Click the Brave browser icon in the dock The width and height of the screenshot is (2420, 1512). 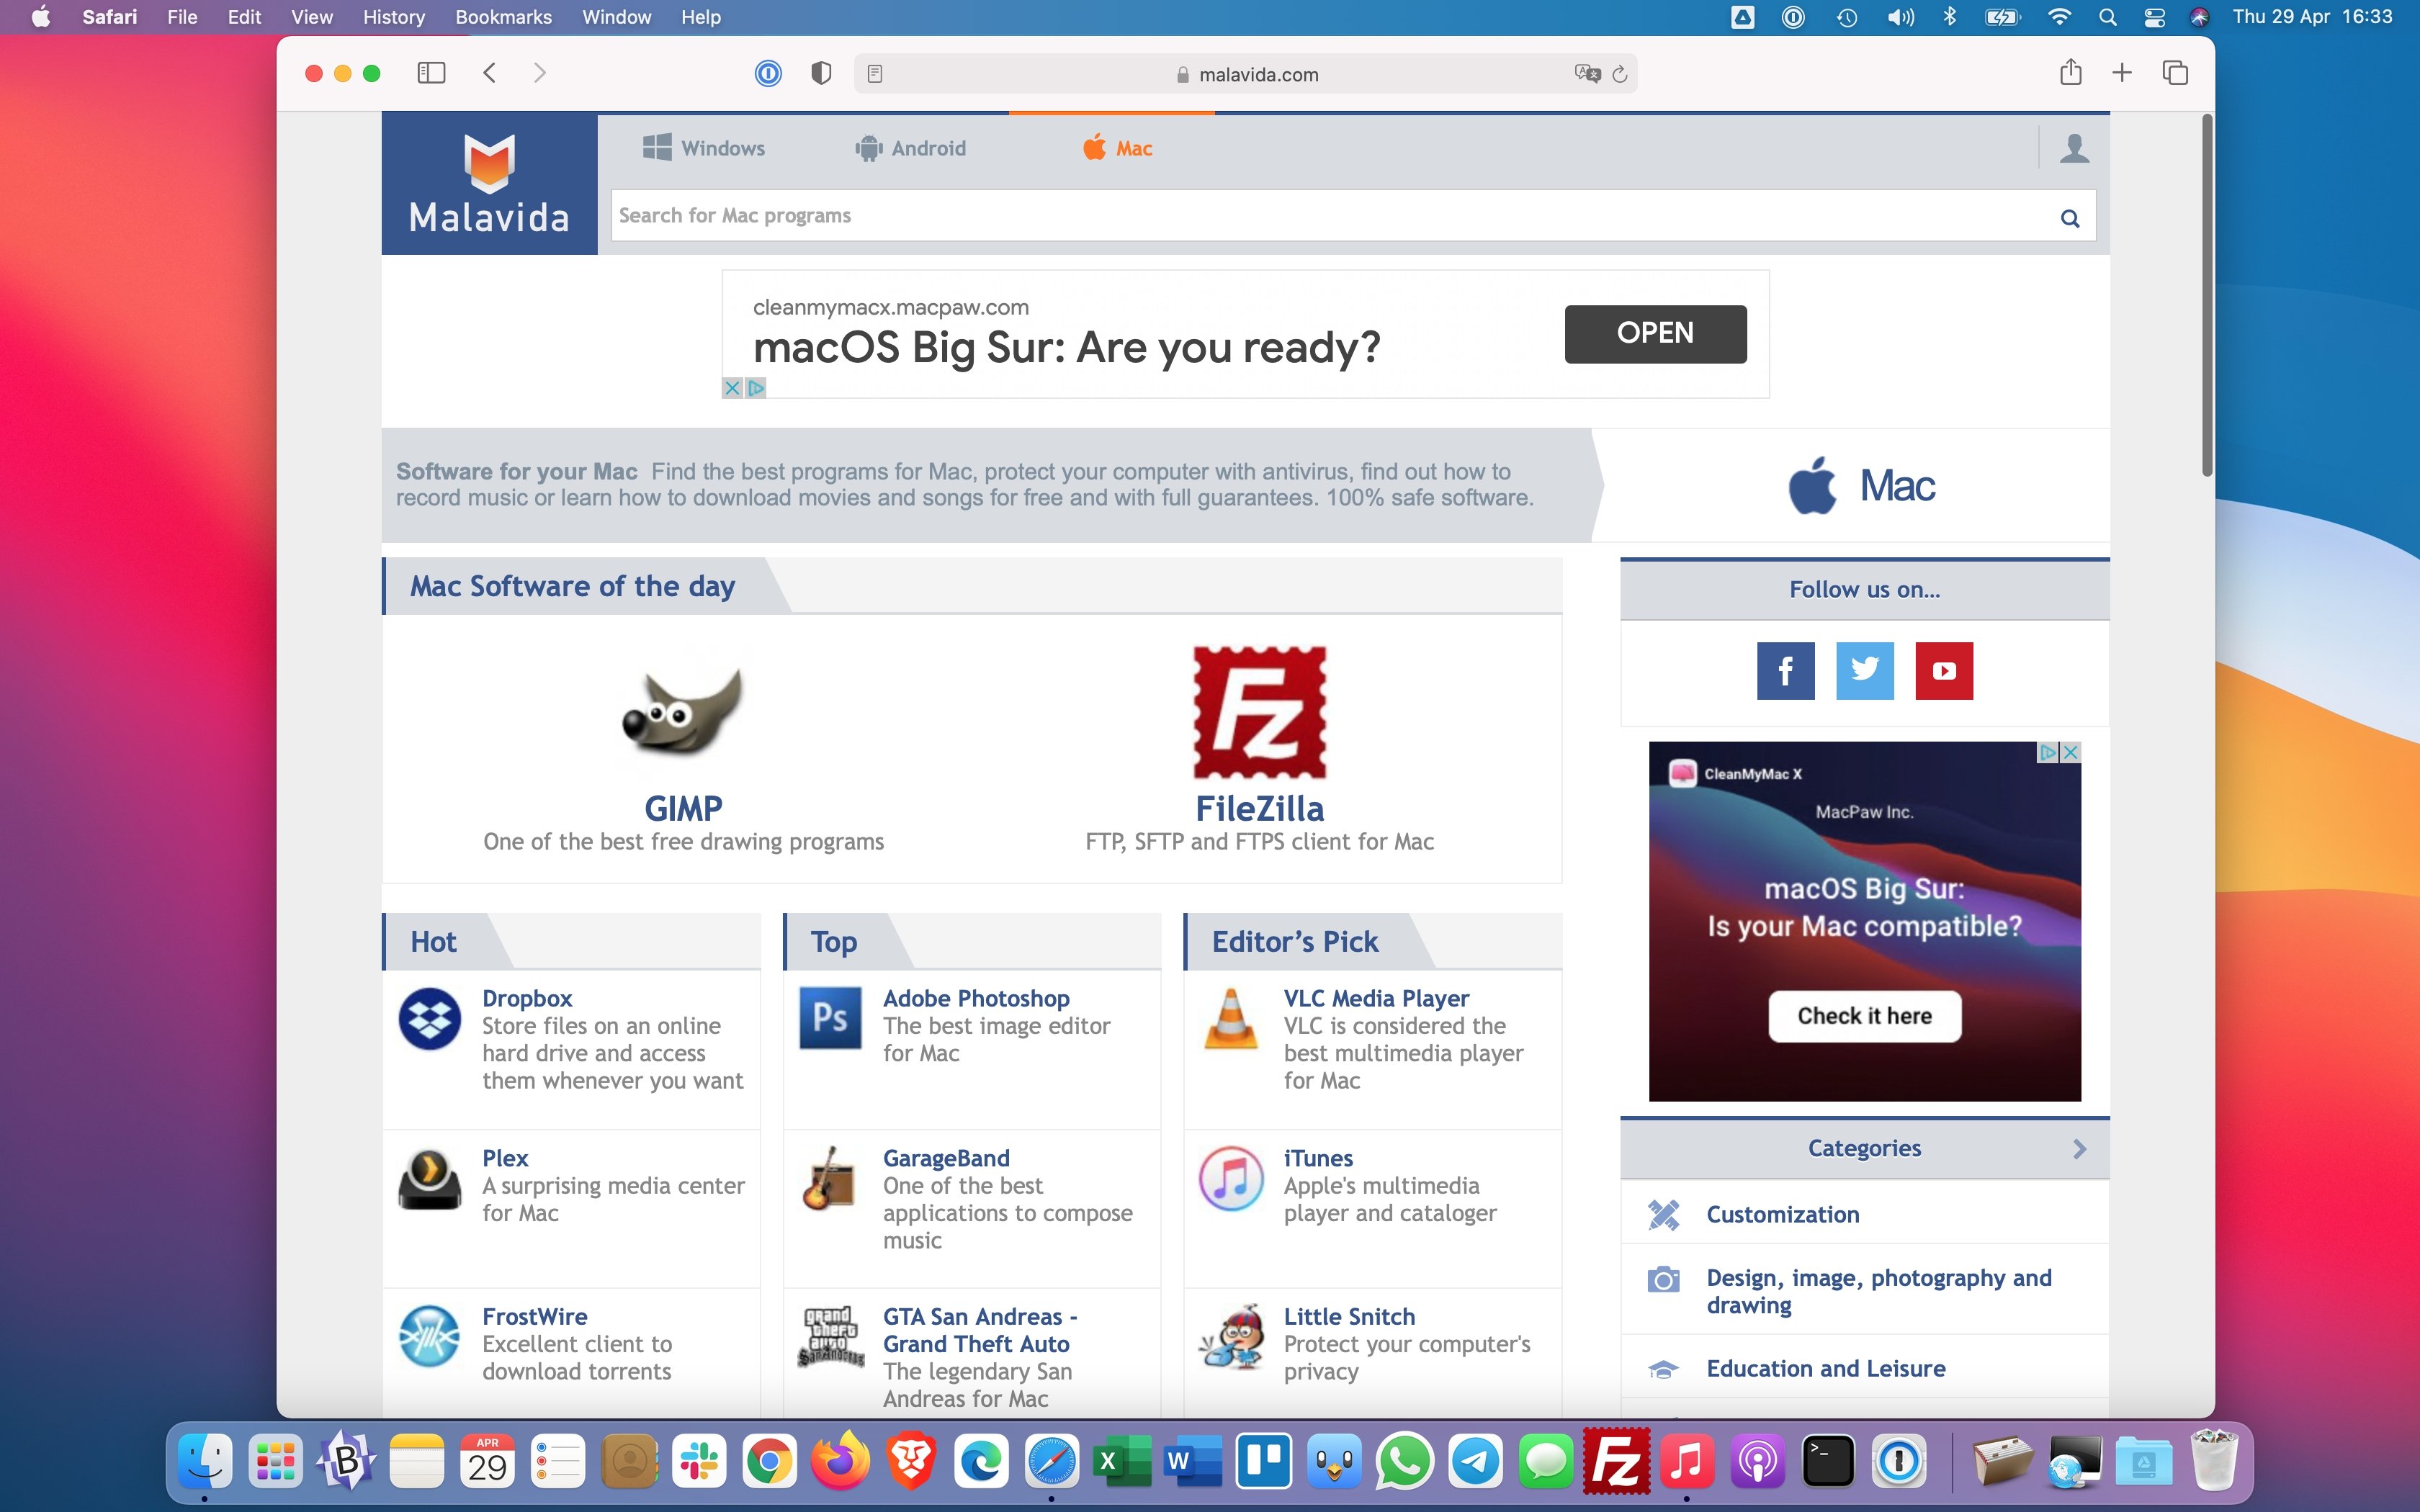tap(910, 1462)
